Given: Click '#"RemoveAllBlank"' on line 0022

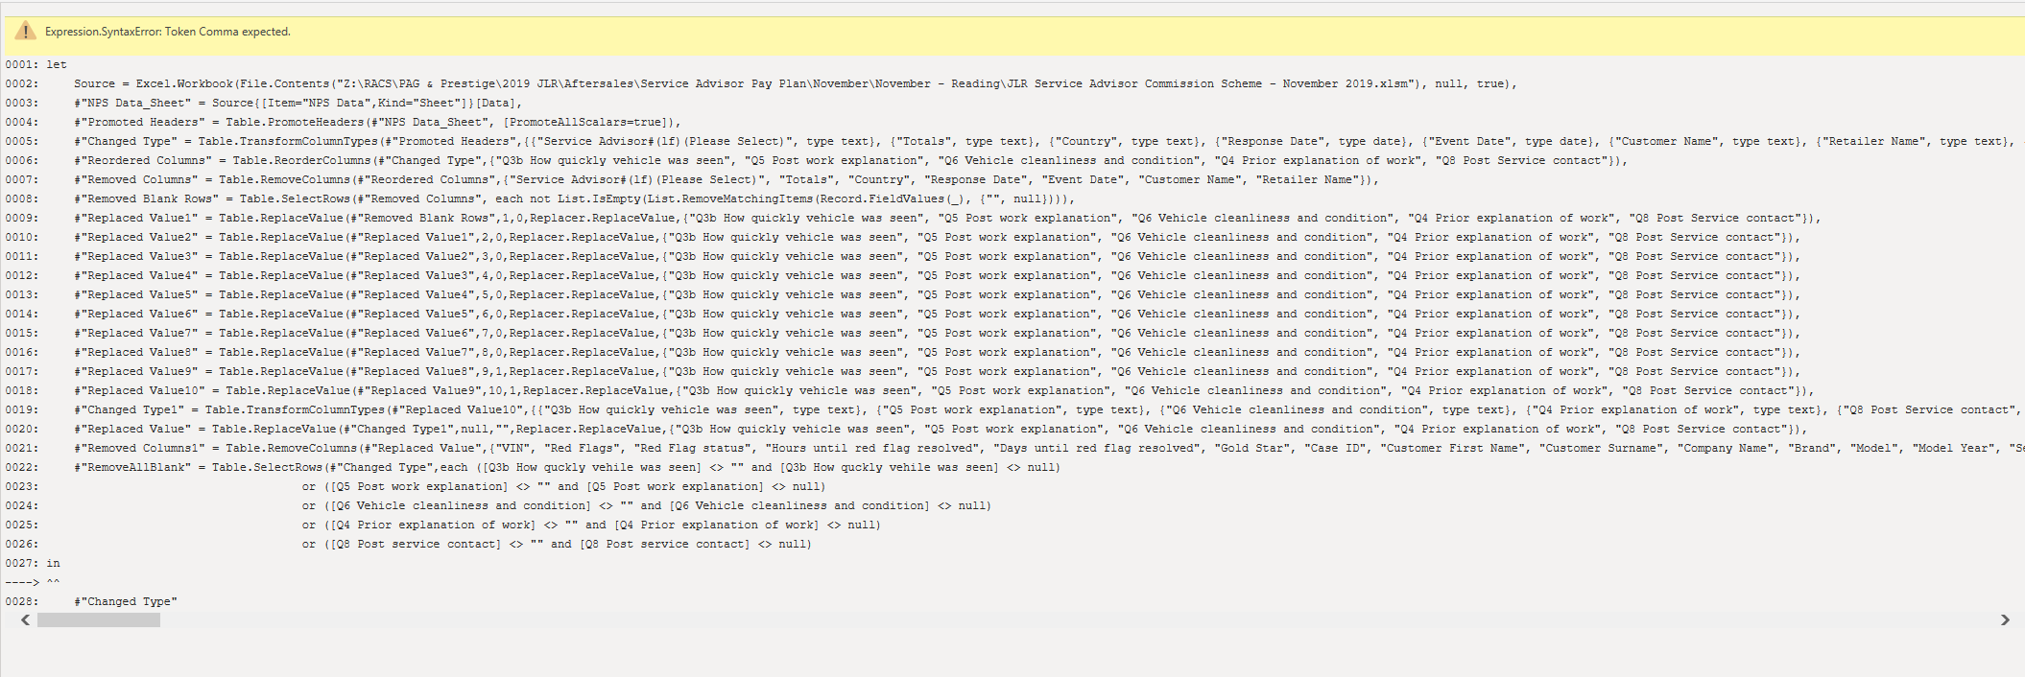Looking at the screenshot, I should click(132, 467).
